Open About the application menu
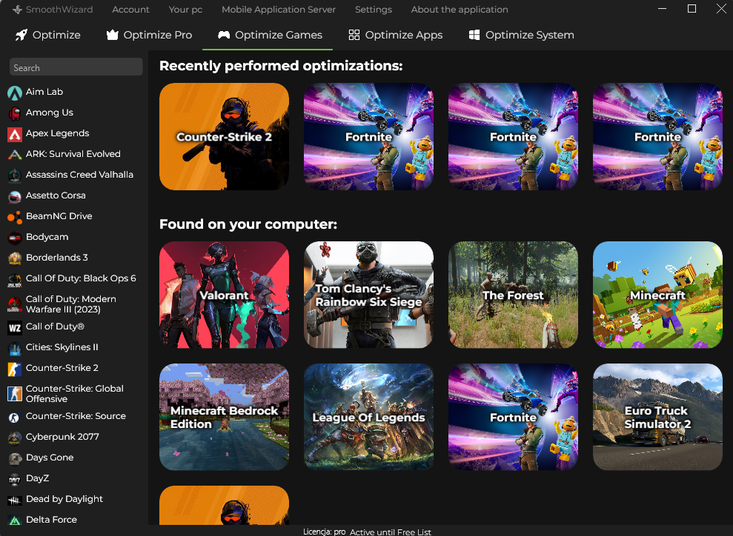 tap(459, 10)
